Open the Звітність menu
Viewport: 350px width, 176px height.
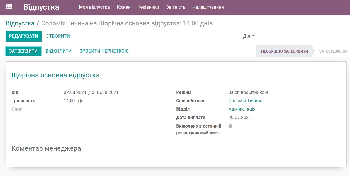pos(176,7)
